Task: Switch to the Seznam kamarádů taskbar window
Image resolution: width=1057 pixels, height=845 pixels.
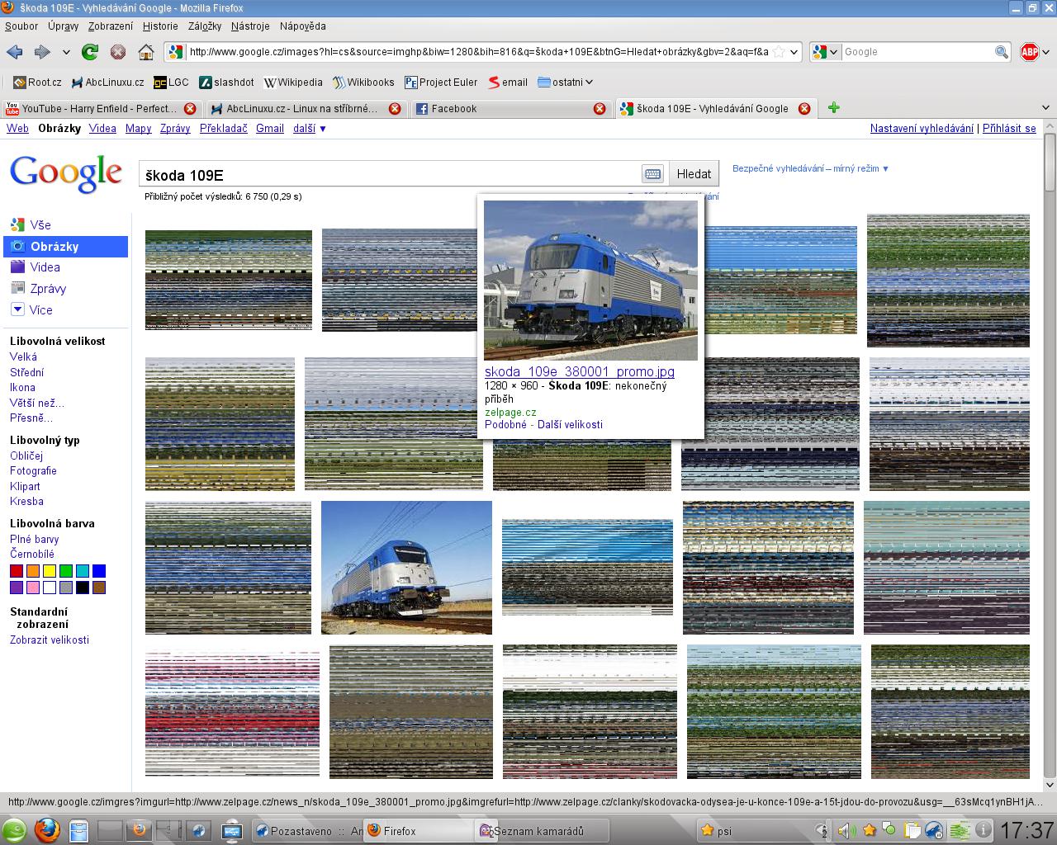Action: pyautogui.click(x=543, y=831)
